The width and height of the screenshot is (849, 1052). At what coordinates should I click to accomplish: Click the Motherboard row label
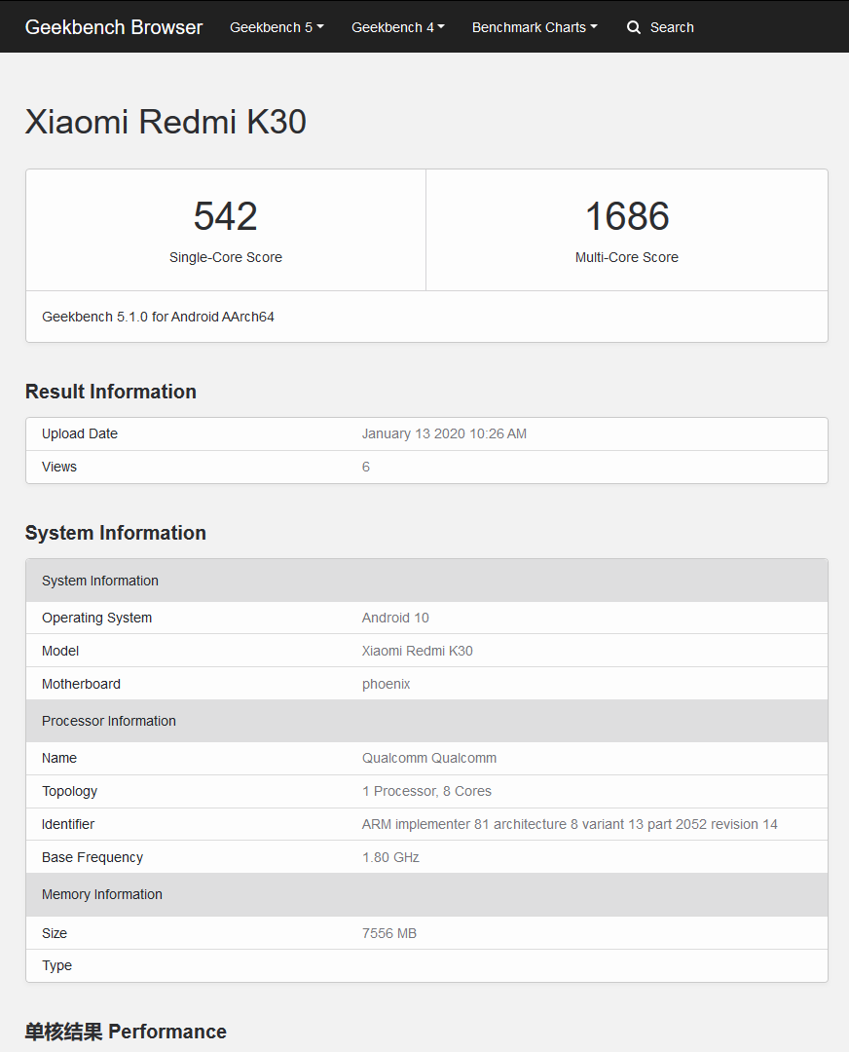[81, 685]
